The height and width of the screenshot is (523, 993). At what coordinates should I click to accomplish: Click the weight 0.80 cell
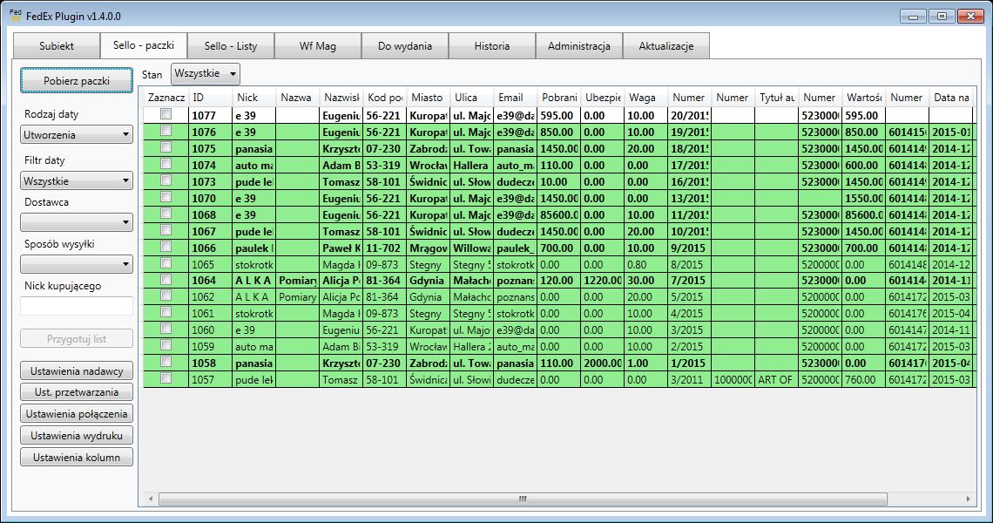point(645,264)
